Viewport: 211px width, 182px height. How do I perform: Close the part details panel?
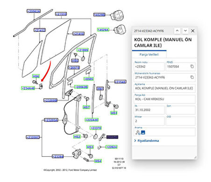point(193,31)
